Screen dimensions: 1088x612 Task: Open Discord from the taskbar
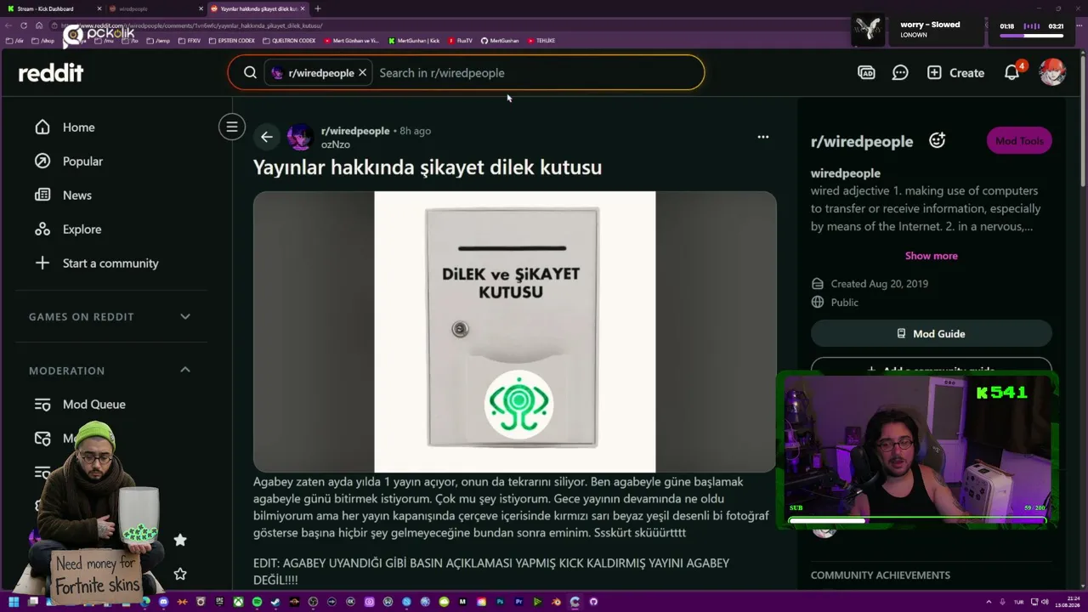point(163,602)
